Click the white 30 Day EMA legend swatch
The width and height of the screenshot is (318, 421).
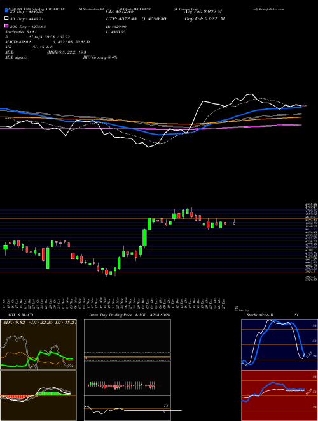pyautogui.click(x=6, y=18)
